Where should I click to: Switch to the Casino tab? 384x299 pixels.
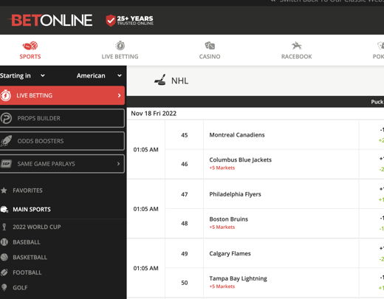[x=210, y=50]
